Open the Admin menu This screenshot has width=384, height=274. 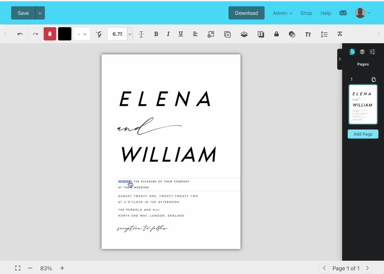(283, 13)
